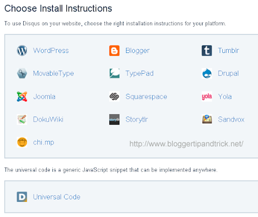The height and width of the screenshot is (217, 258).
Task: Click the 'universal code is a generic JavaScript' sentence
Action: pos(111,170)
